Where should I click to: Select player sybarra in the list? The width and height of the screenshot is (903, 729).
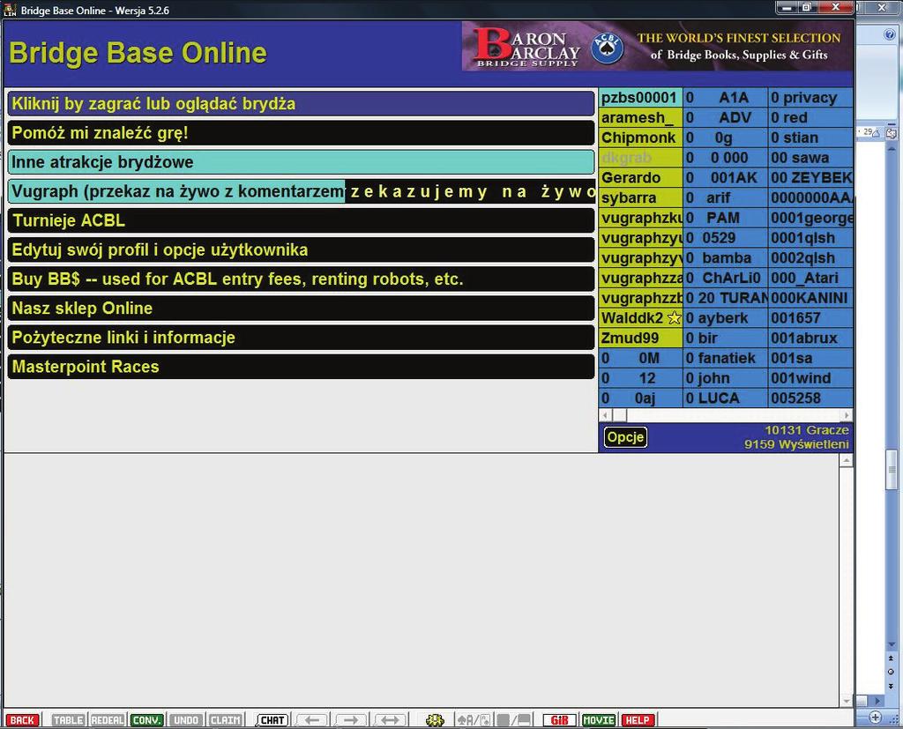pyautogui.click(x=640, y=198)
